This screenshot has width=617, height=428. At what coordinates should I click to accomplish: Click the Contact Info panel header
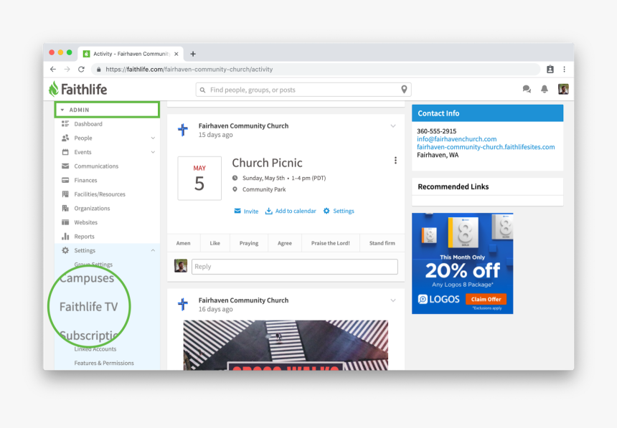tap(488, 113)
